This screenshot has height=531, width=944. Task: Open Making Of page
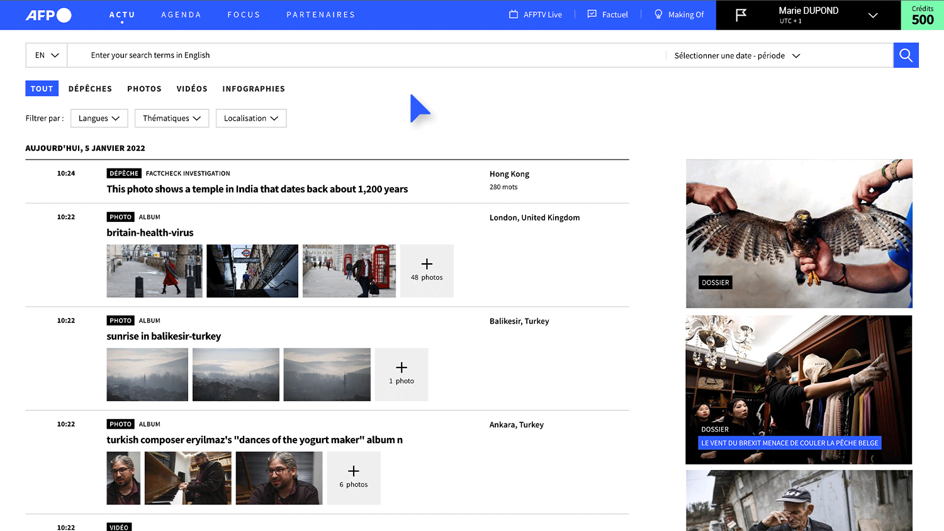click(679, 14)
